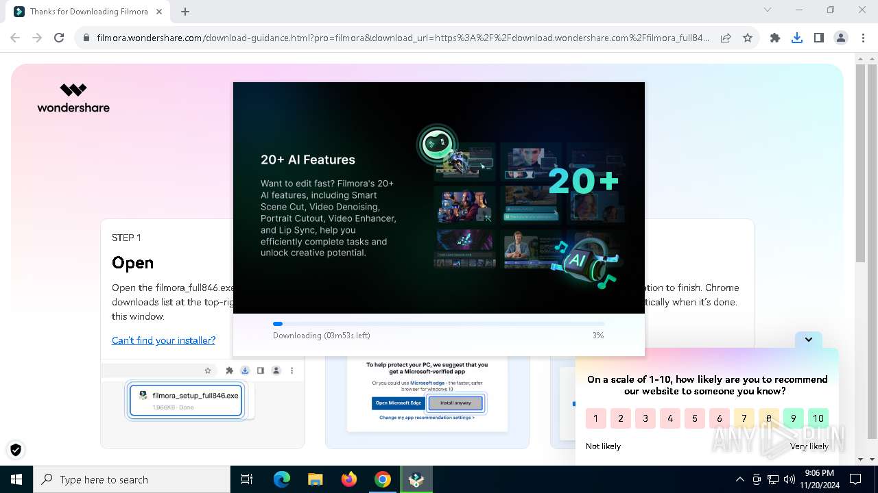Open tab search dropdown arrow
This screenshot has height=493, width=878.
(768, 10)
